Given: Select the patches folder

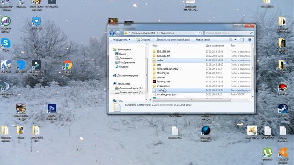Looking at the screenshot, I should pyautogui.click(x=161, y=77).
